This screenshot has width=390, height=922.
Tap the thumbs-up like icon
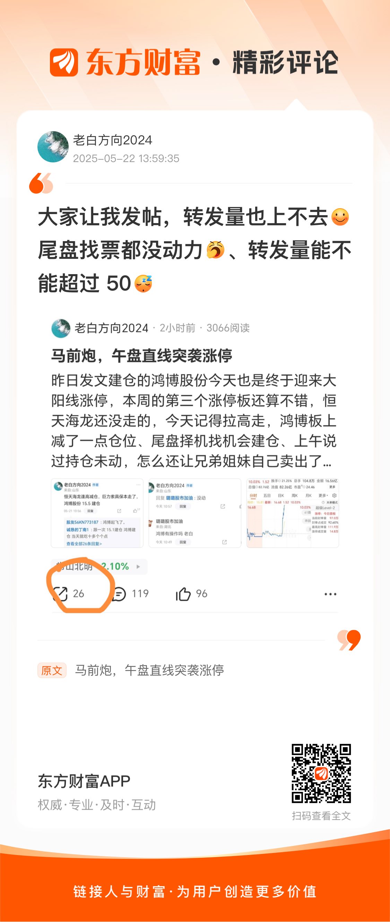coord(183,594)
